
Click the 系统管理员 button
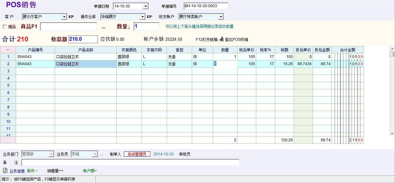[137, 154]
